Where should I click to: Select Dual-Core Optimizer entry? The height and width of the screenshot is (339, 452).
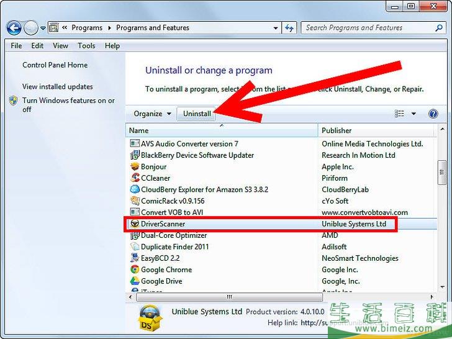[281, 235]
